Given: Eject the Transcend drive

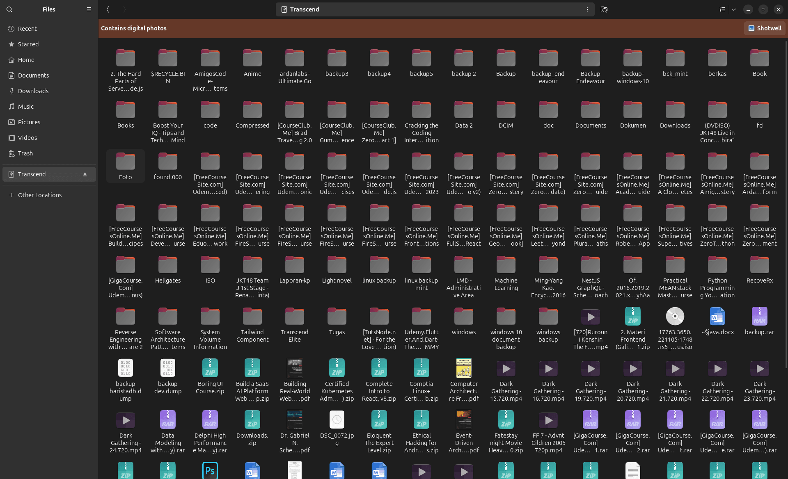Looking at the screenshot, I should click(x=85, y=174).
